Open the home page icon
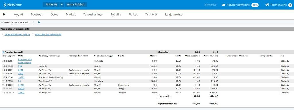This screenshot has width=294, height=110. pos(4,14)
